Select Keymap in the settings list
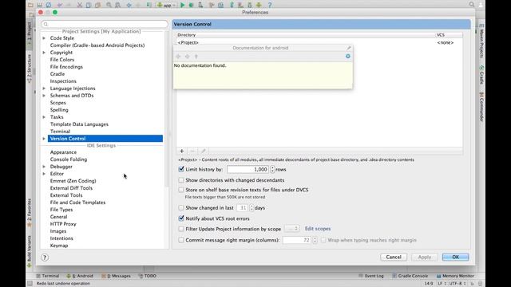 pos(59,246)
